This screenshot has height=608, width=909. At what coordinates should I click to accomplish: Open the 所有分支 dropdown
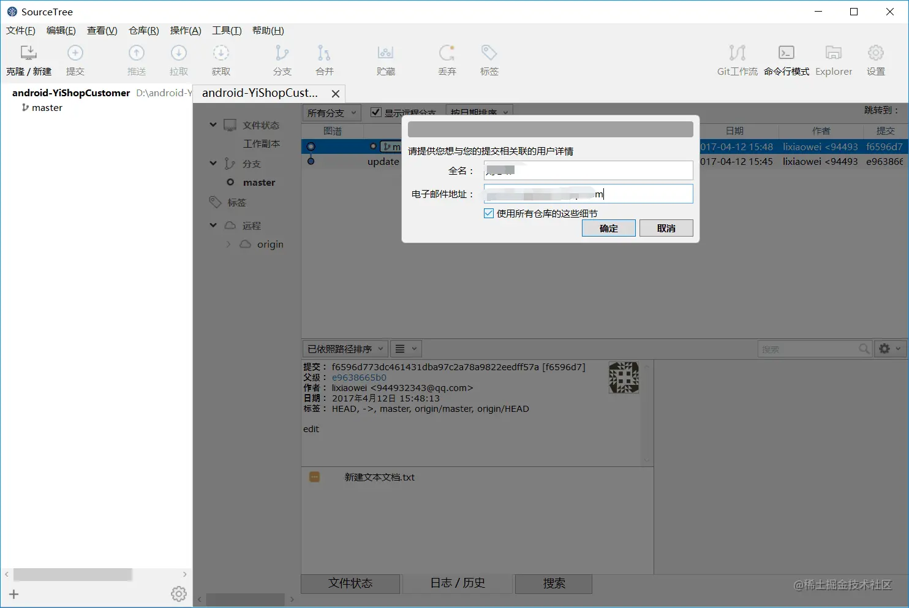coord(332,113)
